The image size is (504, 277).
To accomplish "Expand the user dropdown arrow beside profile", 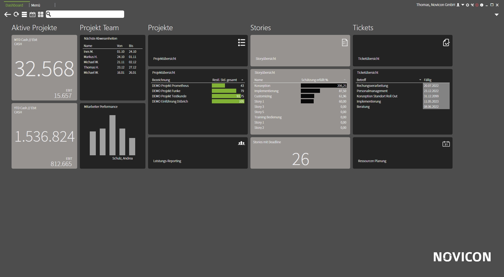I will point(463,5).
